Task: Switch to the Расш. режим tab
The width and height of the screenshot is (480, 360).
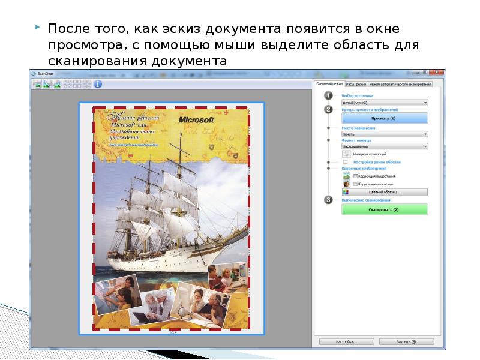Action: pyautogui.click(x=356, y=84)
